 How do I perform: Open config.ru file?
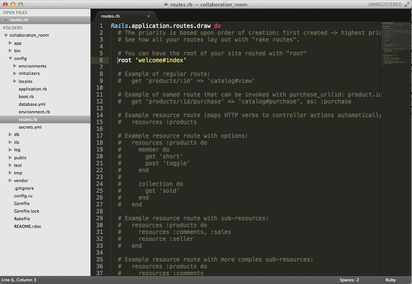[x=23, y=196]
